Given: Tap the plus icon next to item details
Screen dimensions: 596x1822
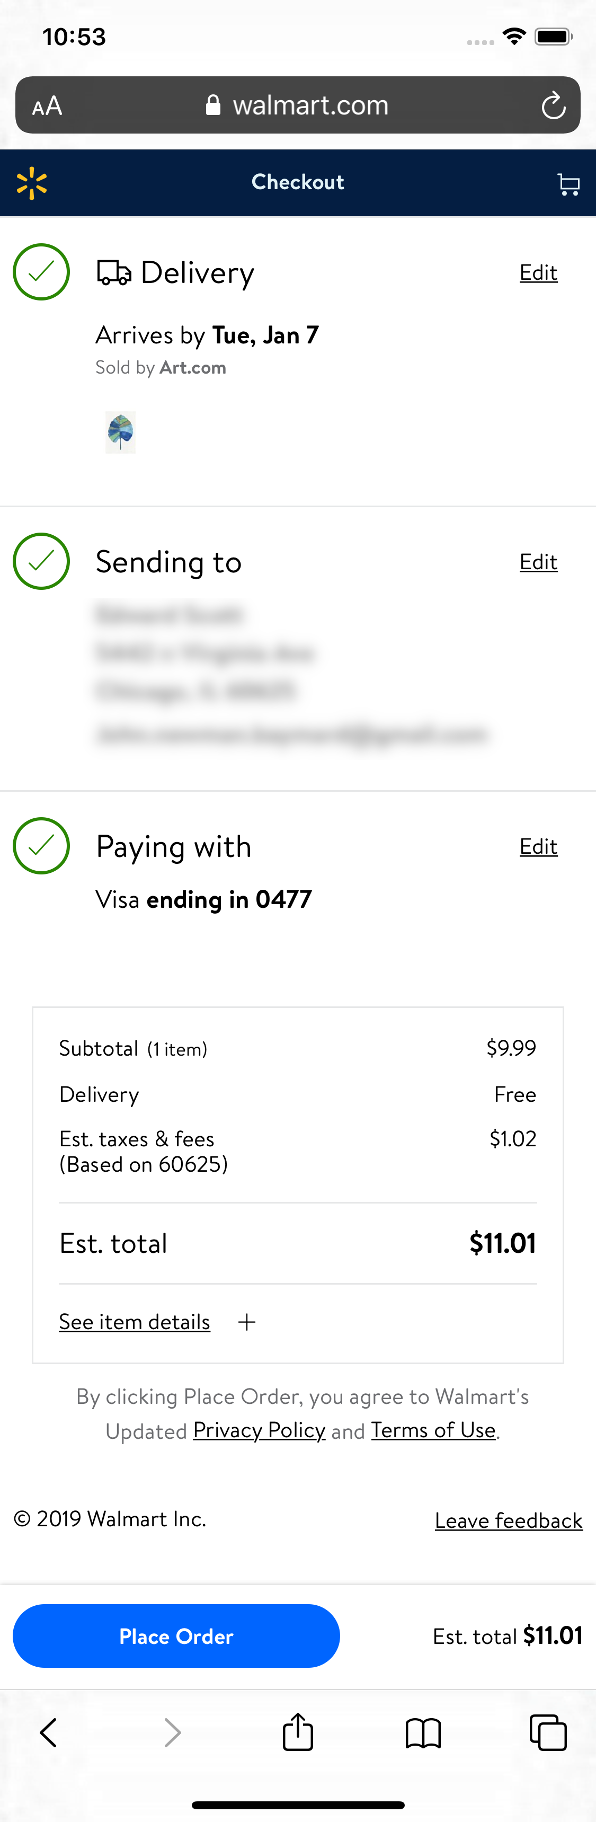Looking at the screenshot, I should 247,1321.
